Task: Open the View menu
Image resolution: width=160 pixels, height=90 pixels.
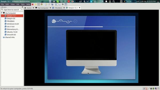Action: 12,4
